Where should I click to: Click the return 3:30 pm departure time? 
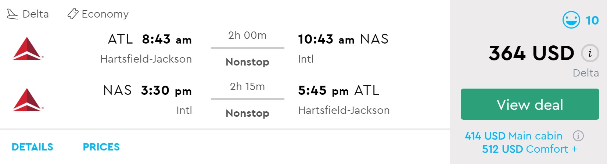tap(166, 90)
